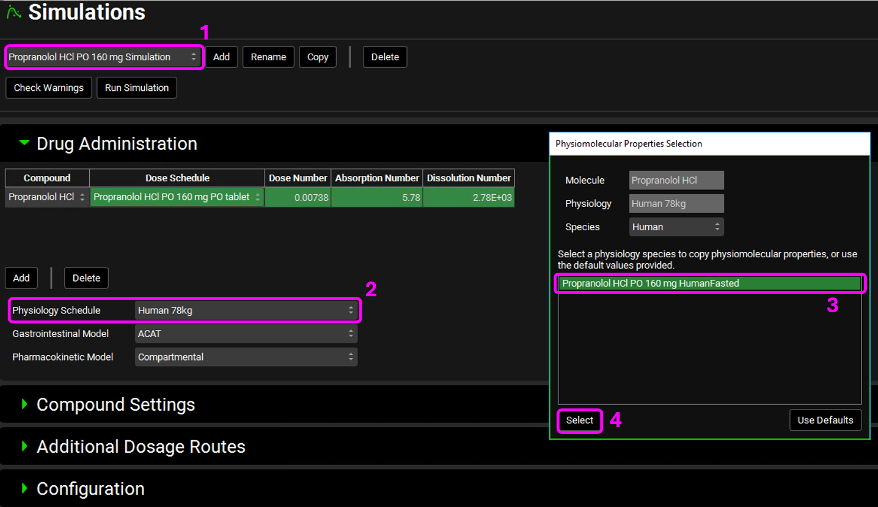Click Use Defaults in properties dialog
The height and width of the screenshot is (507, 878).
[825, 420]
